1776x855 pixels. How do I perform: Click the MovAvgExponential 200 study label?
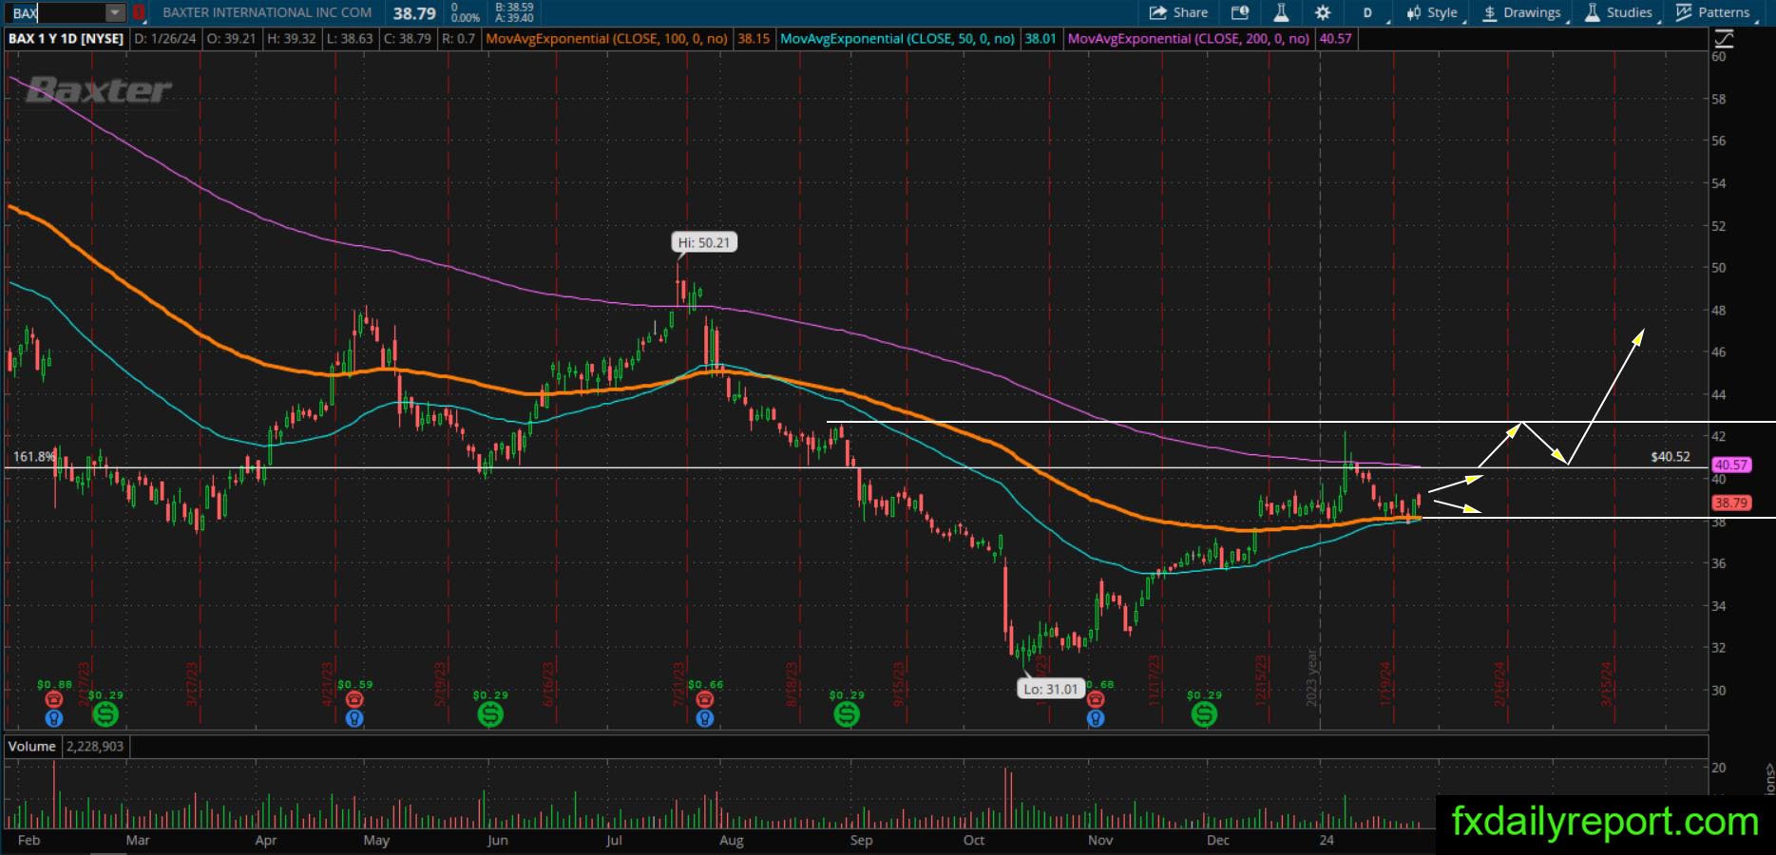(x=1189, y=39)
